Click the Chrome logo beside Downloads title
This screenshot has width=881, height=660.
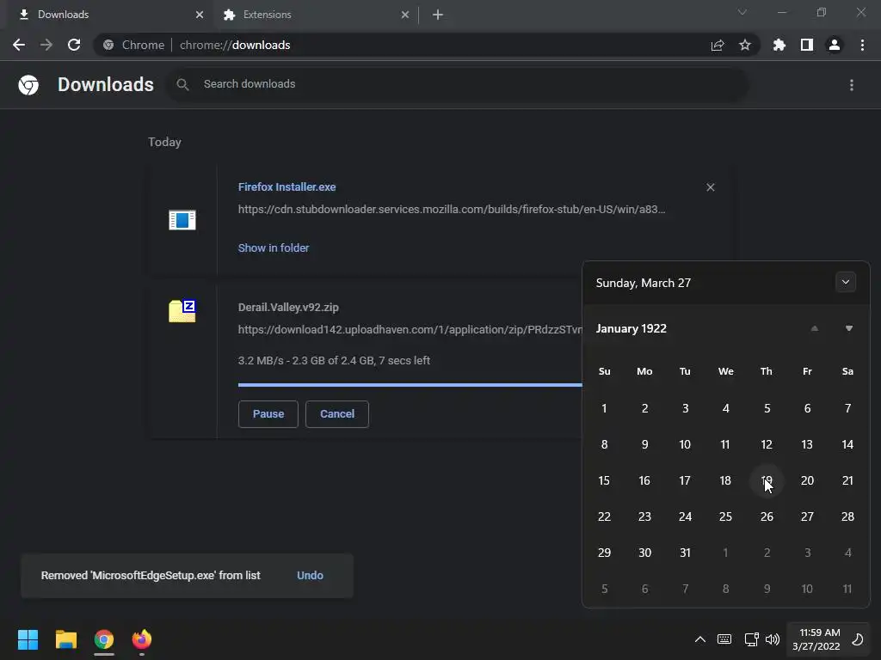[x=28, y=85]
